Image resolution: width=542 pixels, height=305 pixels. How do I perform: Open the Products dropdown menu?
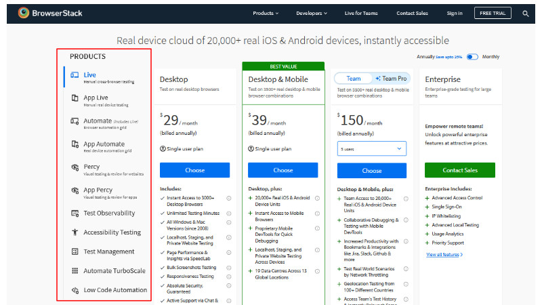pos(266,13)
